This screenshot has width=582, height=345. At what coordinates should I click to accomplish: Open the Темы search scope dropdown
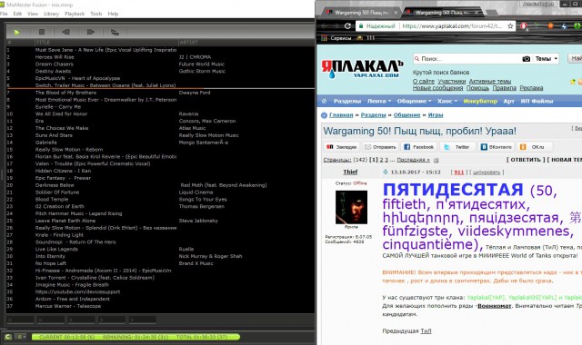click(546, 58)
